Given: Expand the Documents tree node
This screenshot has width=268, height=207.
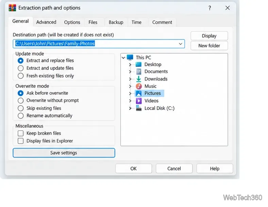Looking at the screenshot, I should (x=130, y=72).
